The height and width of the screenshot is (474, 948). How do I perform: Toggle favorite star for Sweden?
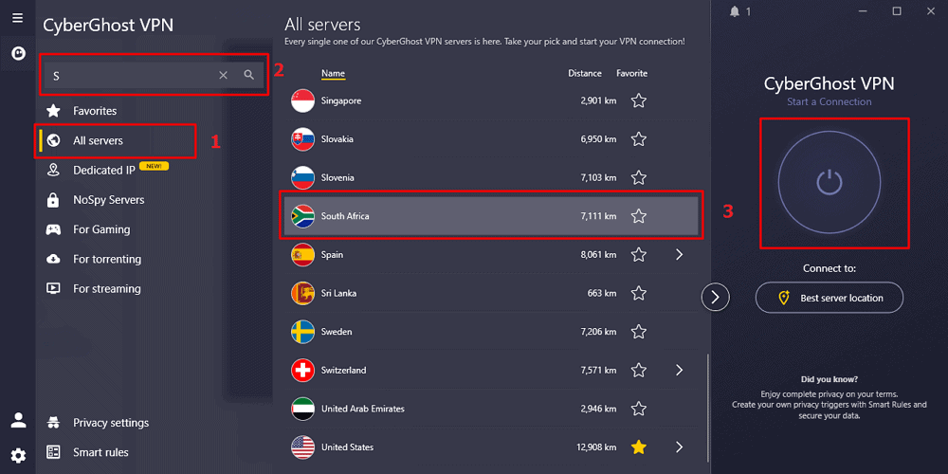639,332
